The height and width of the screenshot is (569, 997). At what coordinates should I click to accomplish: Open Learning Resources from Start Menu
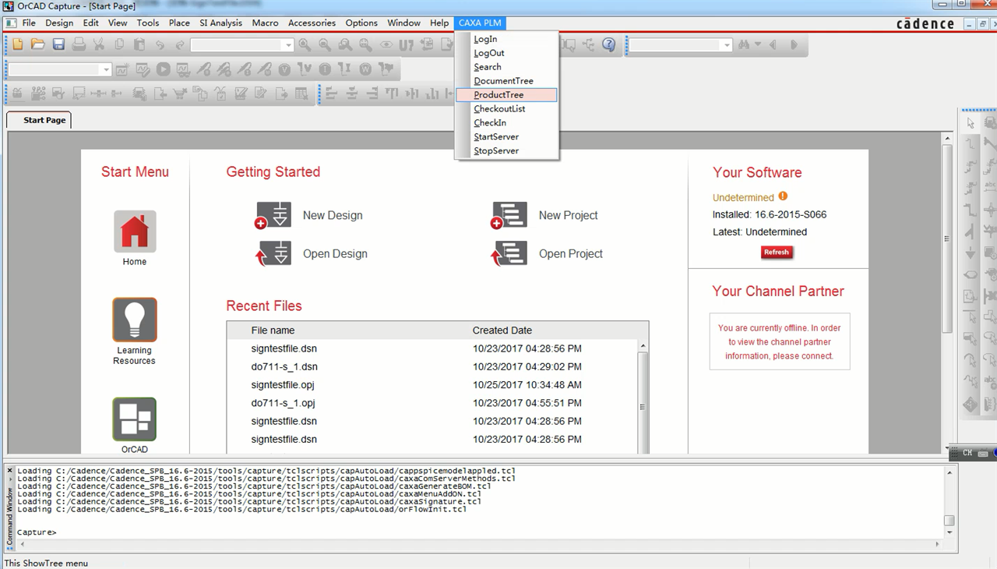point(134,320)
